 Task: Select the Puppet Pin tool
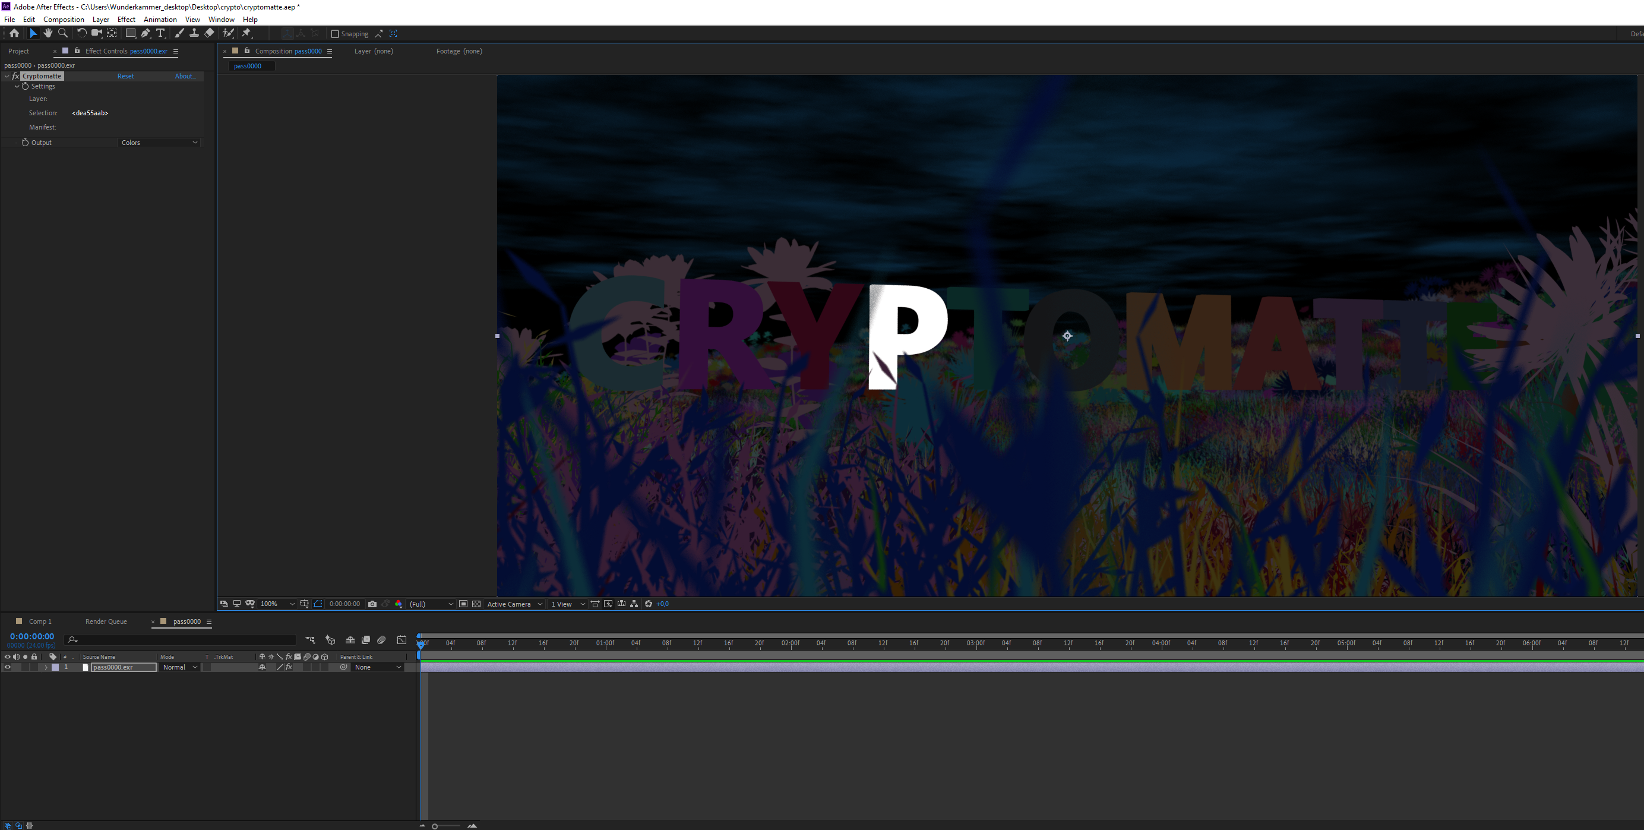click(x=246, y=33)
